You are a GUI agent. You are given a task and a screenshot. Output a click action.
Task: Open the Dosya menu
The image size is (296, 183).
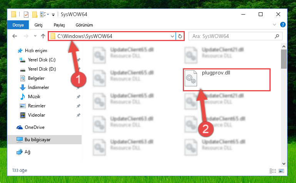[x=18, y=25]
